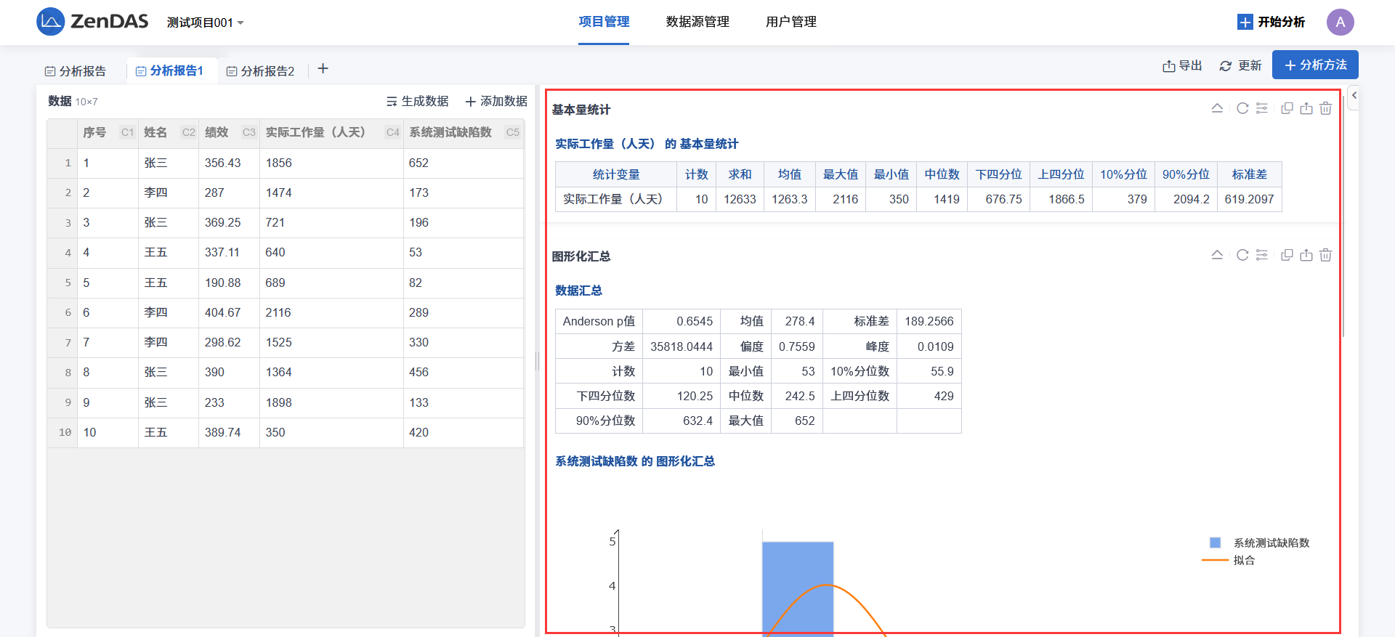Open 数据源管理 in the top menu
Image resolution: width=1395 pixels, height=637 pixels.
point(697,22)
